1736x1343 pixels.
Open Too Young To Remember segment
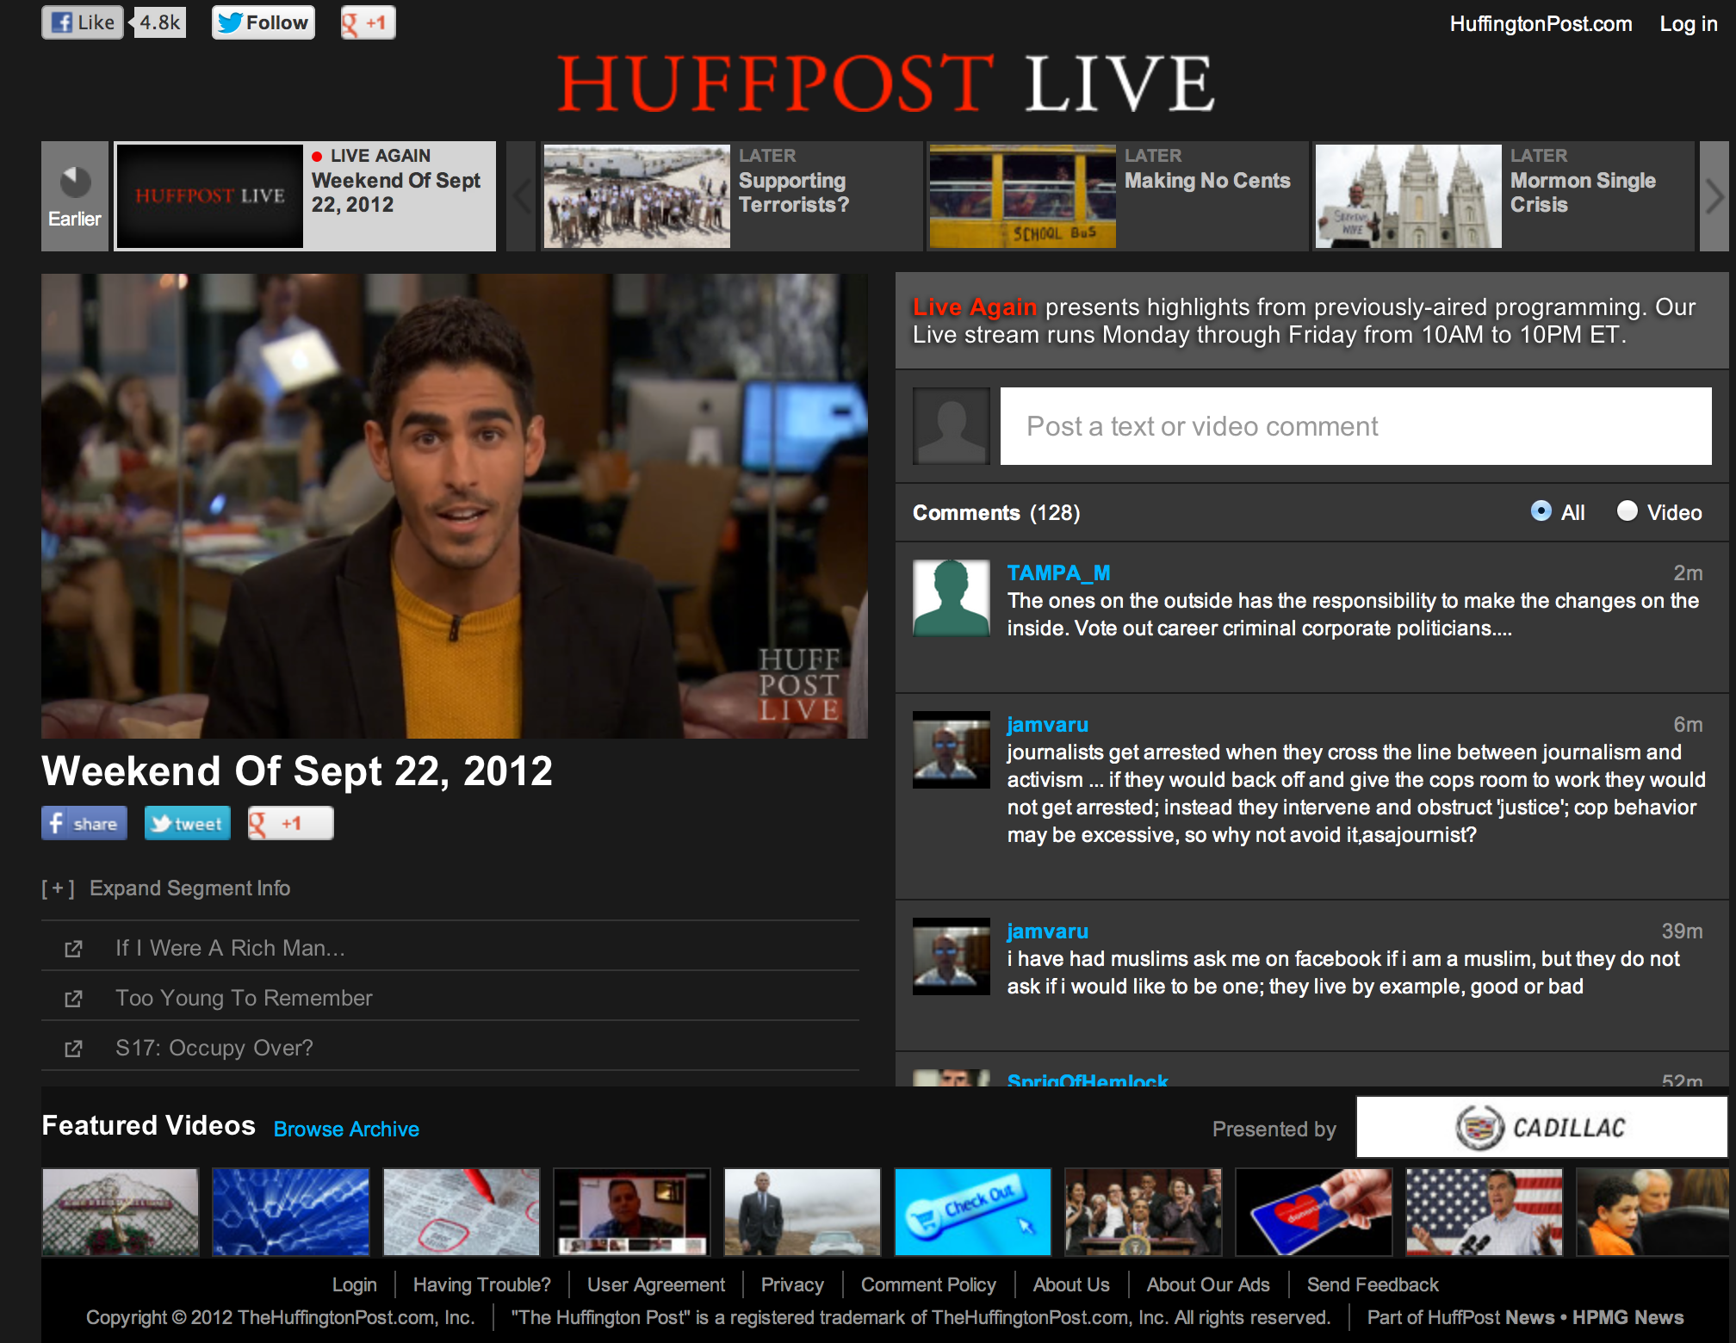pos(244,998)
